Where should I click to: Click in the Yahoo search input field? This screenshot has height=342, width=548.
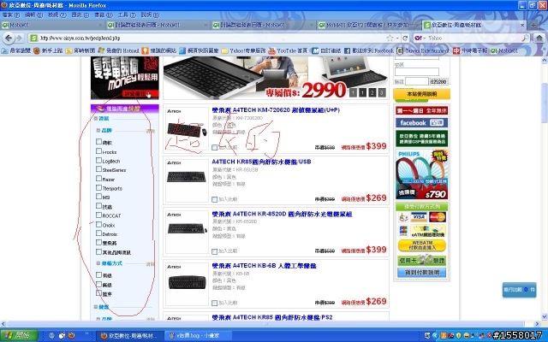pos(474,38)
